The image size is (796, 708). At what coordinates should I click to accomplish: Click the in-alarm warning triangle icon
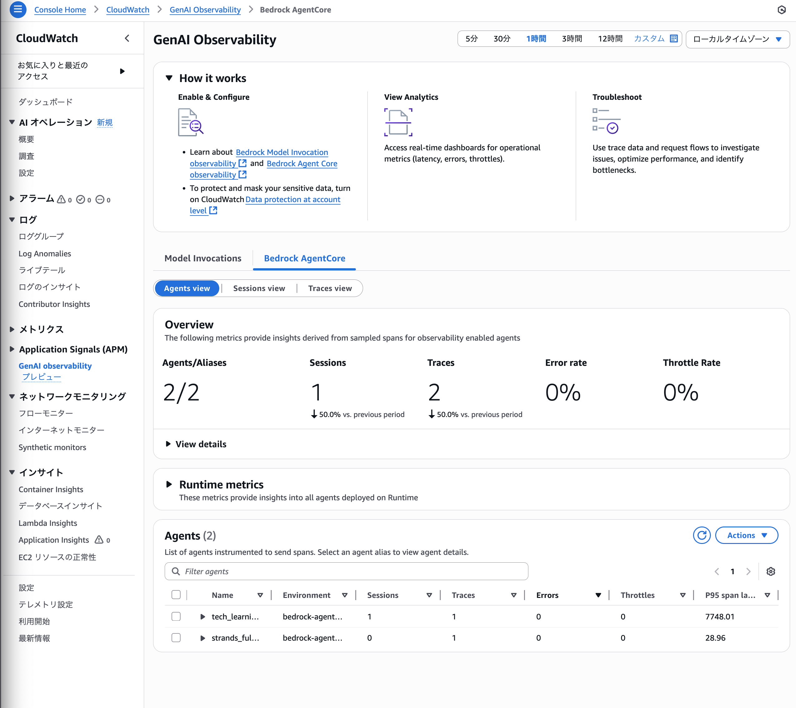coord(61,199)
